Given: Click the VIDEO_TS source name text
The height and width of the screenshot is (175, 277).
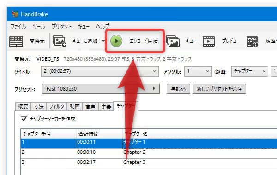Looking at the screenshot, I should pyautogui.click(x=48, y=59).
